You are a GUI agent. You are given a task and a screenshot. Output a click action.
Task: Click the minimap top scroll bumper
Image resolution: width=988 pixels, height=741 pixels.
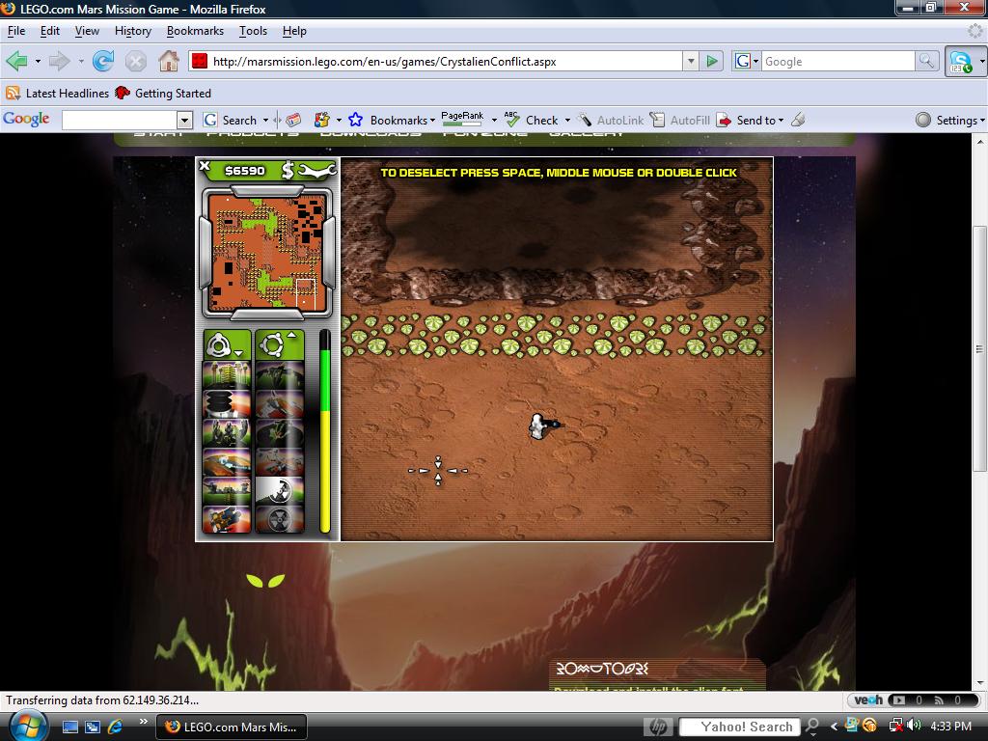pyautogui.click(x=267, y=190)
